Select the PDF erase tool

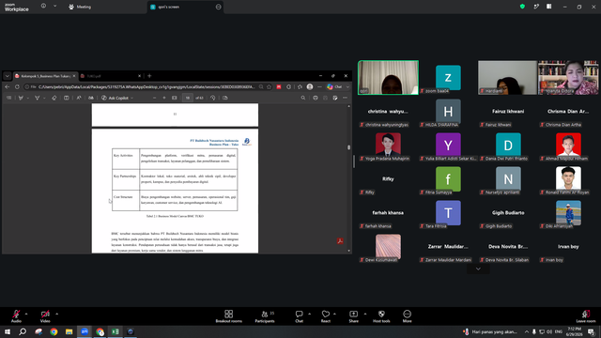54,98
